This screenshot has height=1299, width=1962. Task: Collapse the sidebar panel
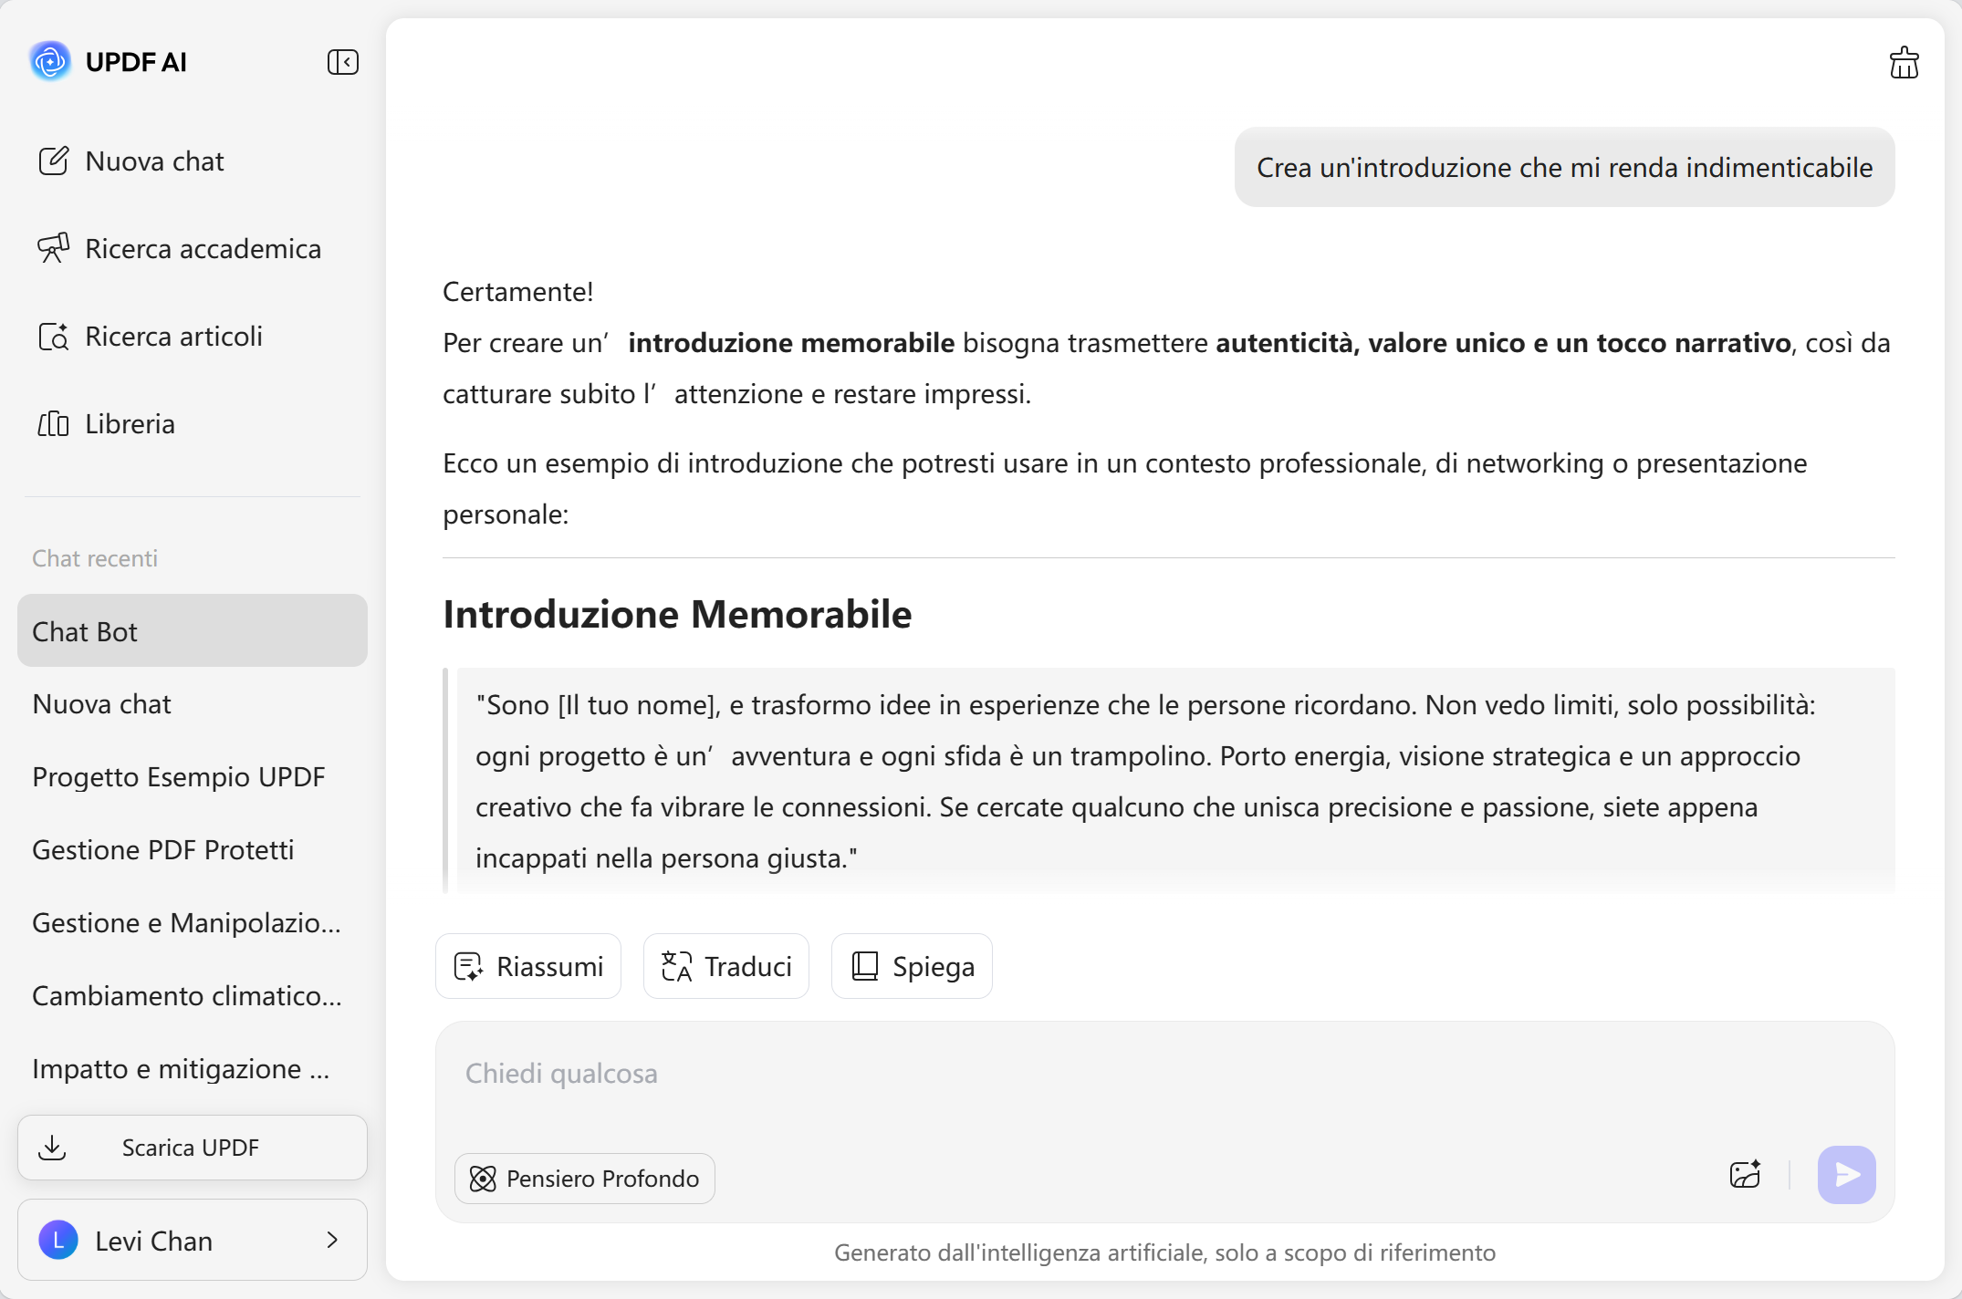point(342,62)
